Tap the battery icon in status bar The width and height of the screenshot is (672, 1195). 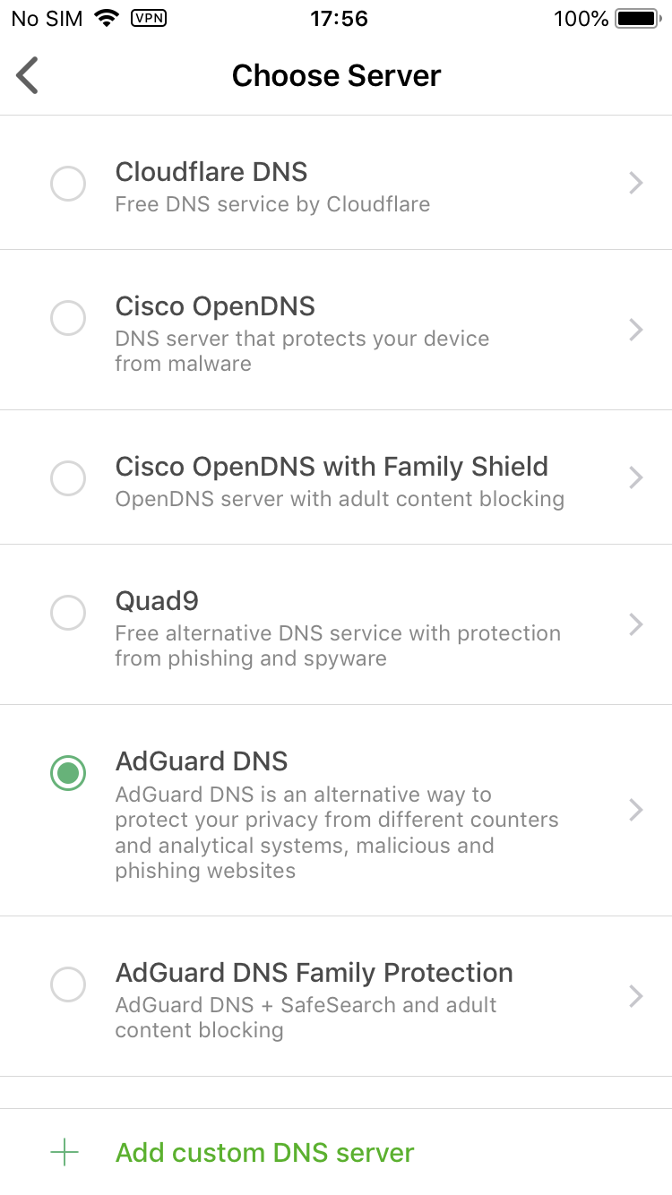(x=637, y=18)
